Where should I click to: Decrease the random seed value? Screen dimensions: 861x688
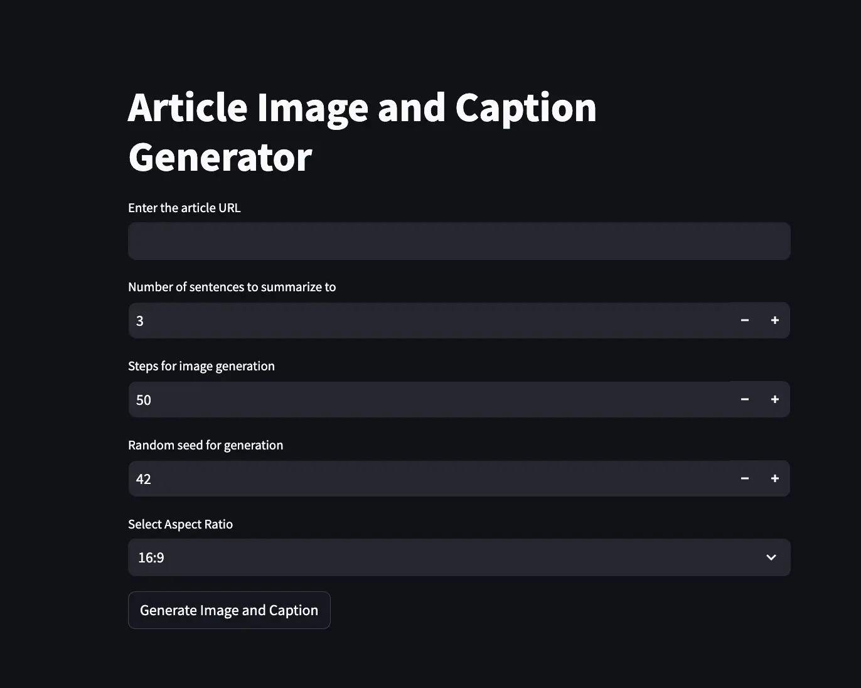coord(745,478)
